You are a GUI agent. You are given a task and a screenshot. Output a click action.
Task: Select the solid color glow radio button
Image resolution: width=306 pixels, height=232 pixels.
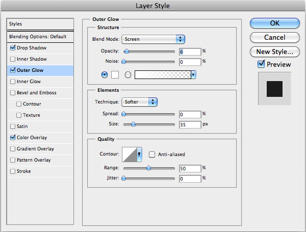(105, 75)
